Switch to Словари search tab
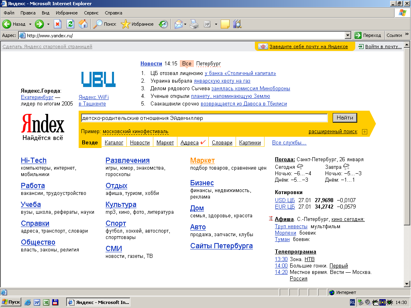This screenshot has height=308, width=411. pyautogui.click(x=222, y=142)
